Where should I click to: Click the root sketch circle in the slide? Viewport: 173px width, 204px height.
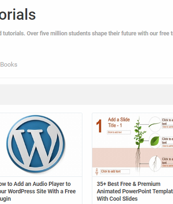tap(155, 164)
